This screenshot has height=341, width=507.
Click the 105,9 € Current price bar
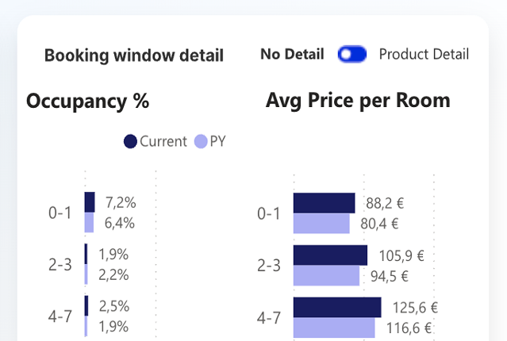click(330, 255)
